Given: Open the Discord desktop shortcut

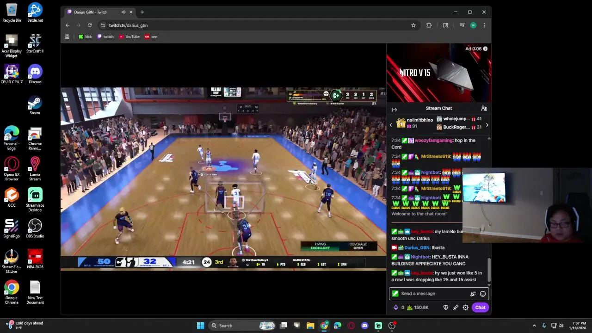Looking at the screenshot, I should click(x=35, y=74).
